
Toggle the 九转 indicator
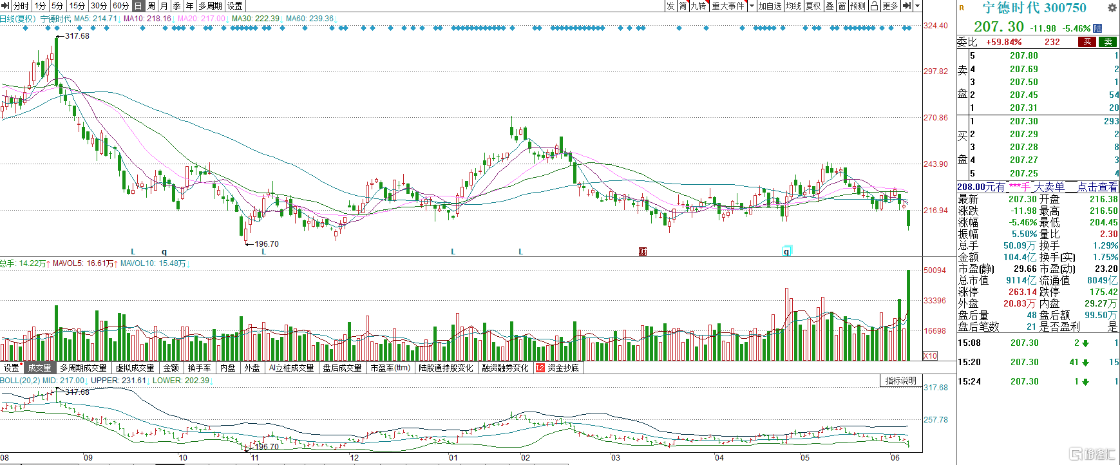699,6
